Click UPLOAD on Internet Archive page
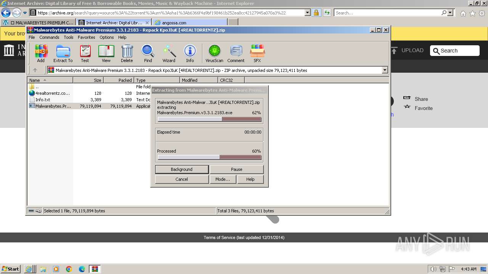The height and width of the screenshot is (274, 488). [408, 50]
